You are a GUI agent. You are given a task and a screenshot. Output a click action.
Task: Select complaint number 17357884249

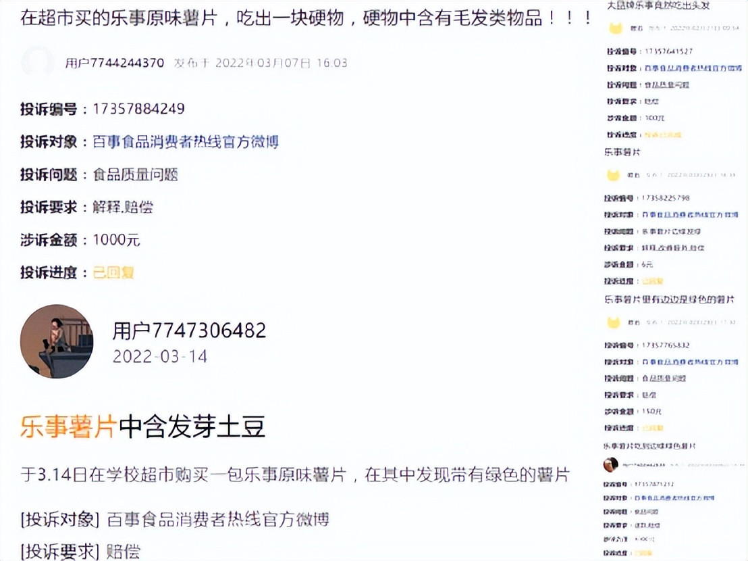138,109
